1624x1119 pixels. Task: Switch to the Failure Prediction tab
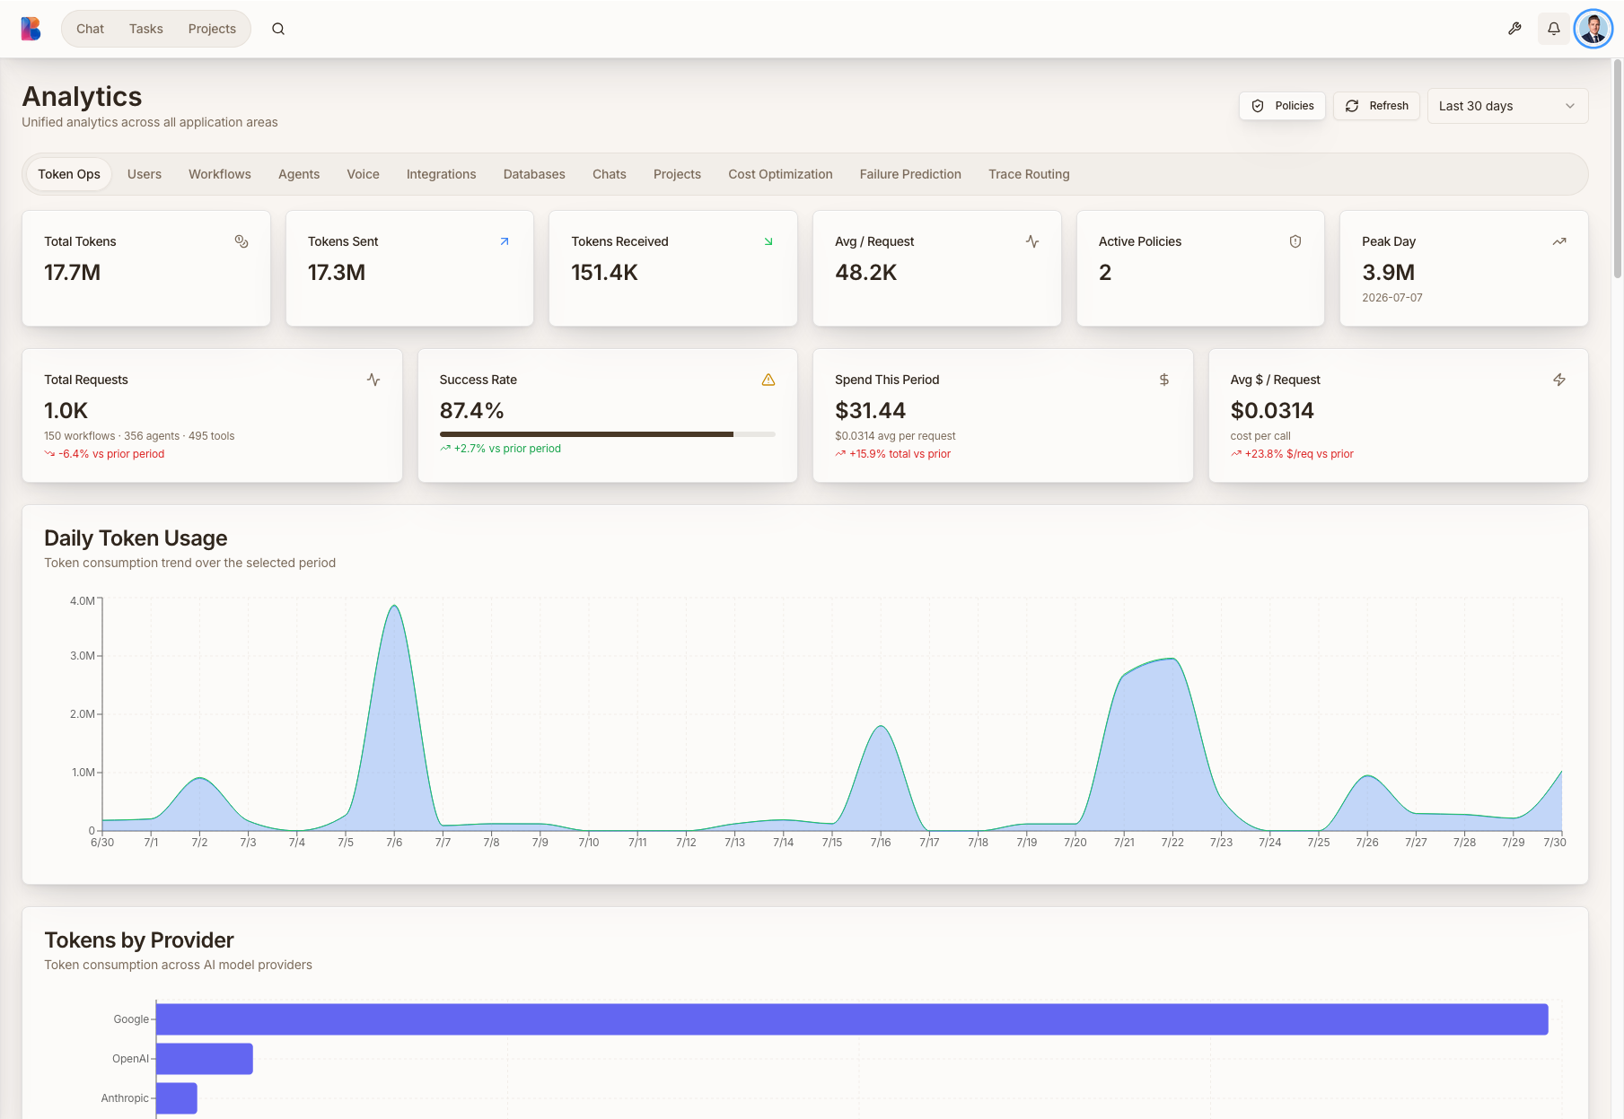(x=910, y=174)
